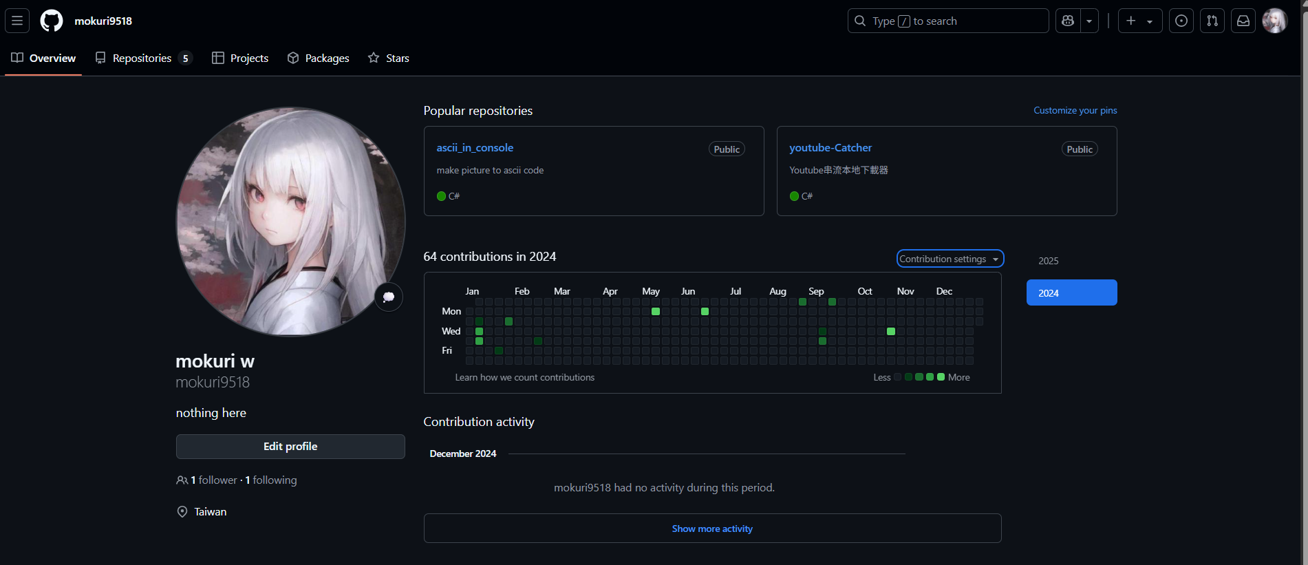Open the youtube-Catcher repository link
This screenshot has height=565, width=1308.
tap(830, 148)
